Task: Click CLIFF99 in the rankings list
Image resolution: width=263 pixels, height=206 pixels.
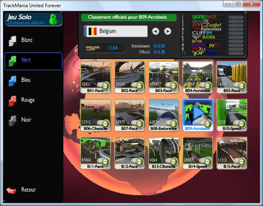Action: 201,33
